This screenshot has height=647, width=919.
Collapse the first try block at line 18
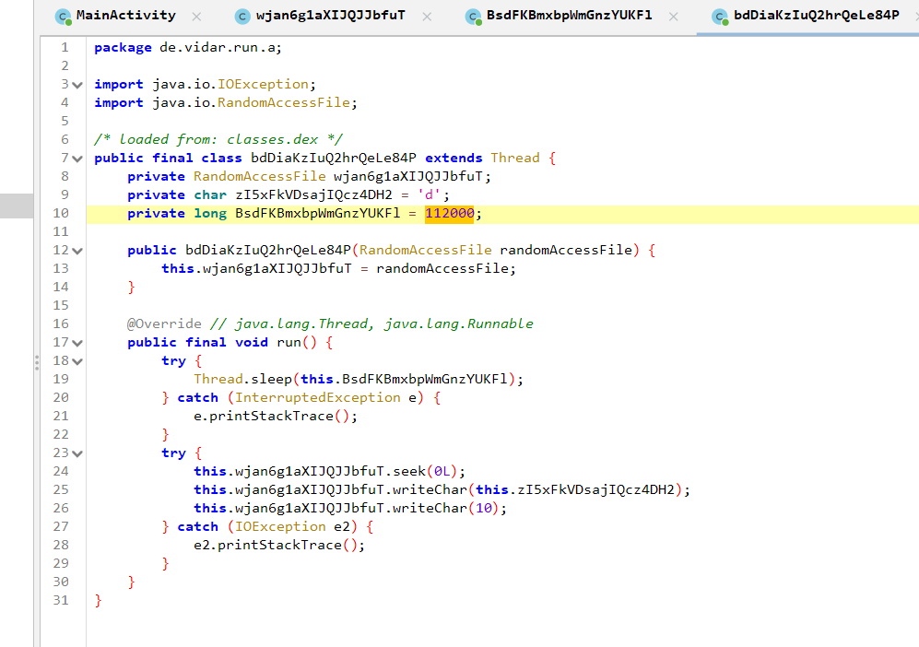[77, 361]
